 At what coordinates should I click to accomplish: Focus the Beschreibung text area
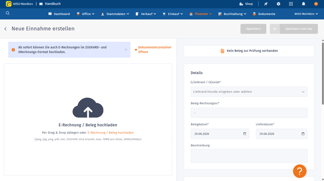[x=249, y=155]
